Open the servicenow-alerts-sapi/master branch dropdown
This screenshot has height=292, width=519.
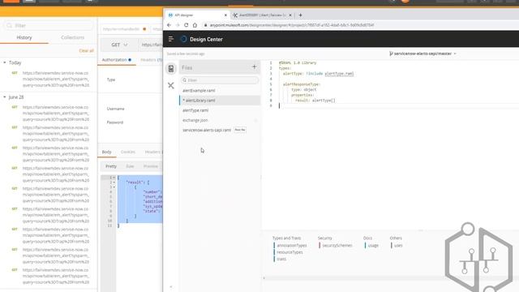tap(422, 54)
